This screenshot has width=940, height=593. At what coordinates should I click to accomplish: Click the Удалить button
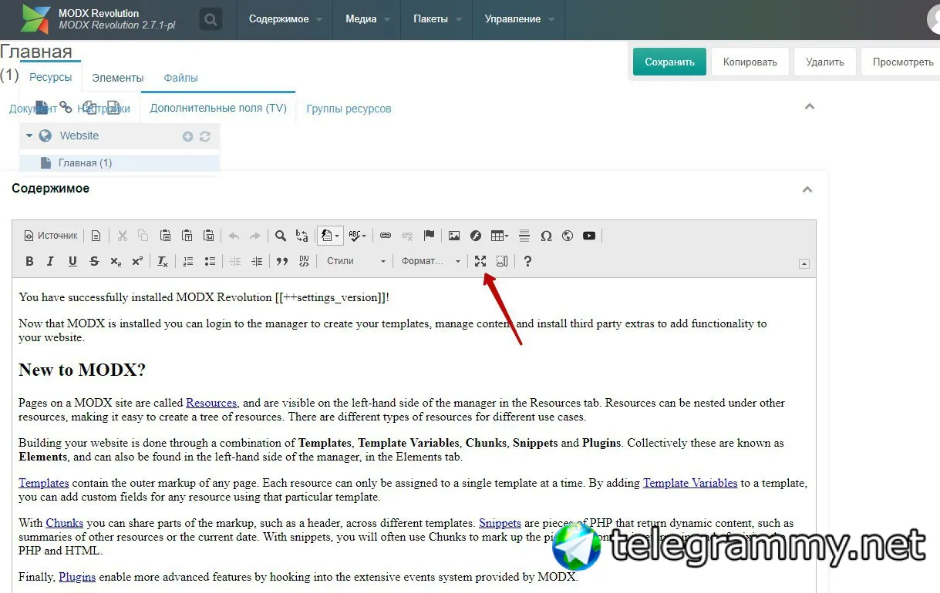point(825,62)
